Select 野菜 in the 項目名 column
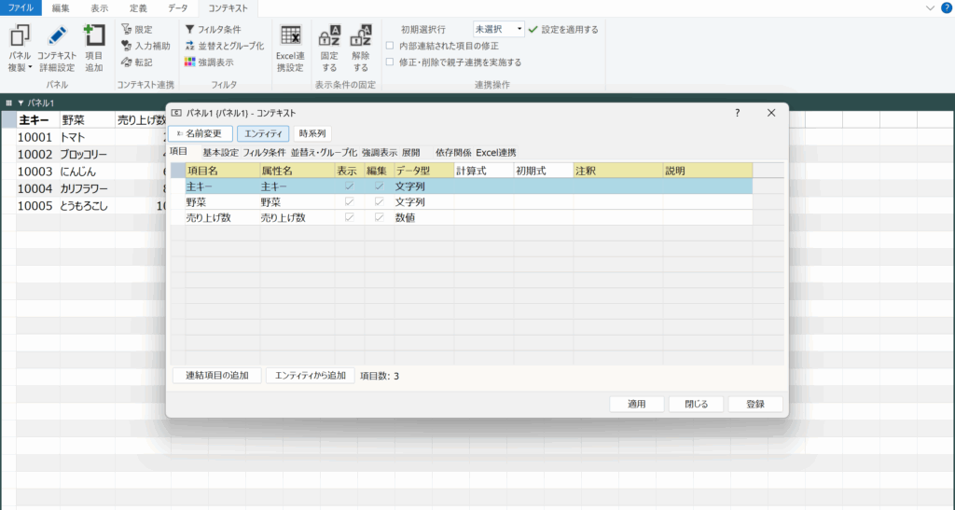This screenshot has width=955, height=510. pos(222,201)
